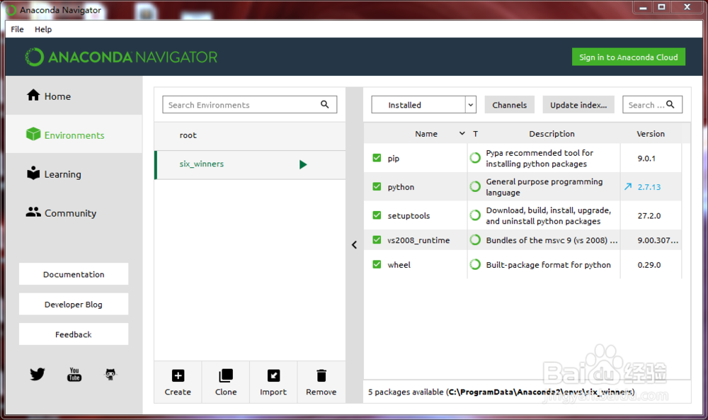The image size is (708, 420).
Task: Open the Documentation link button
Action: pos(74,274)
